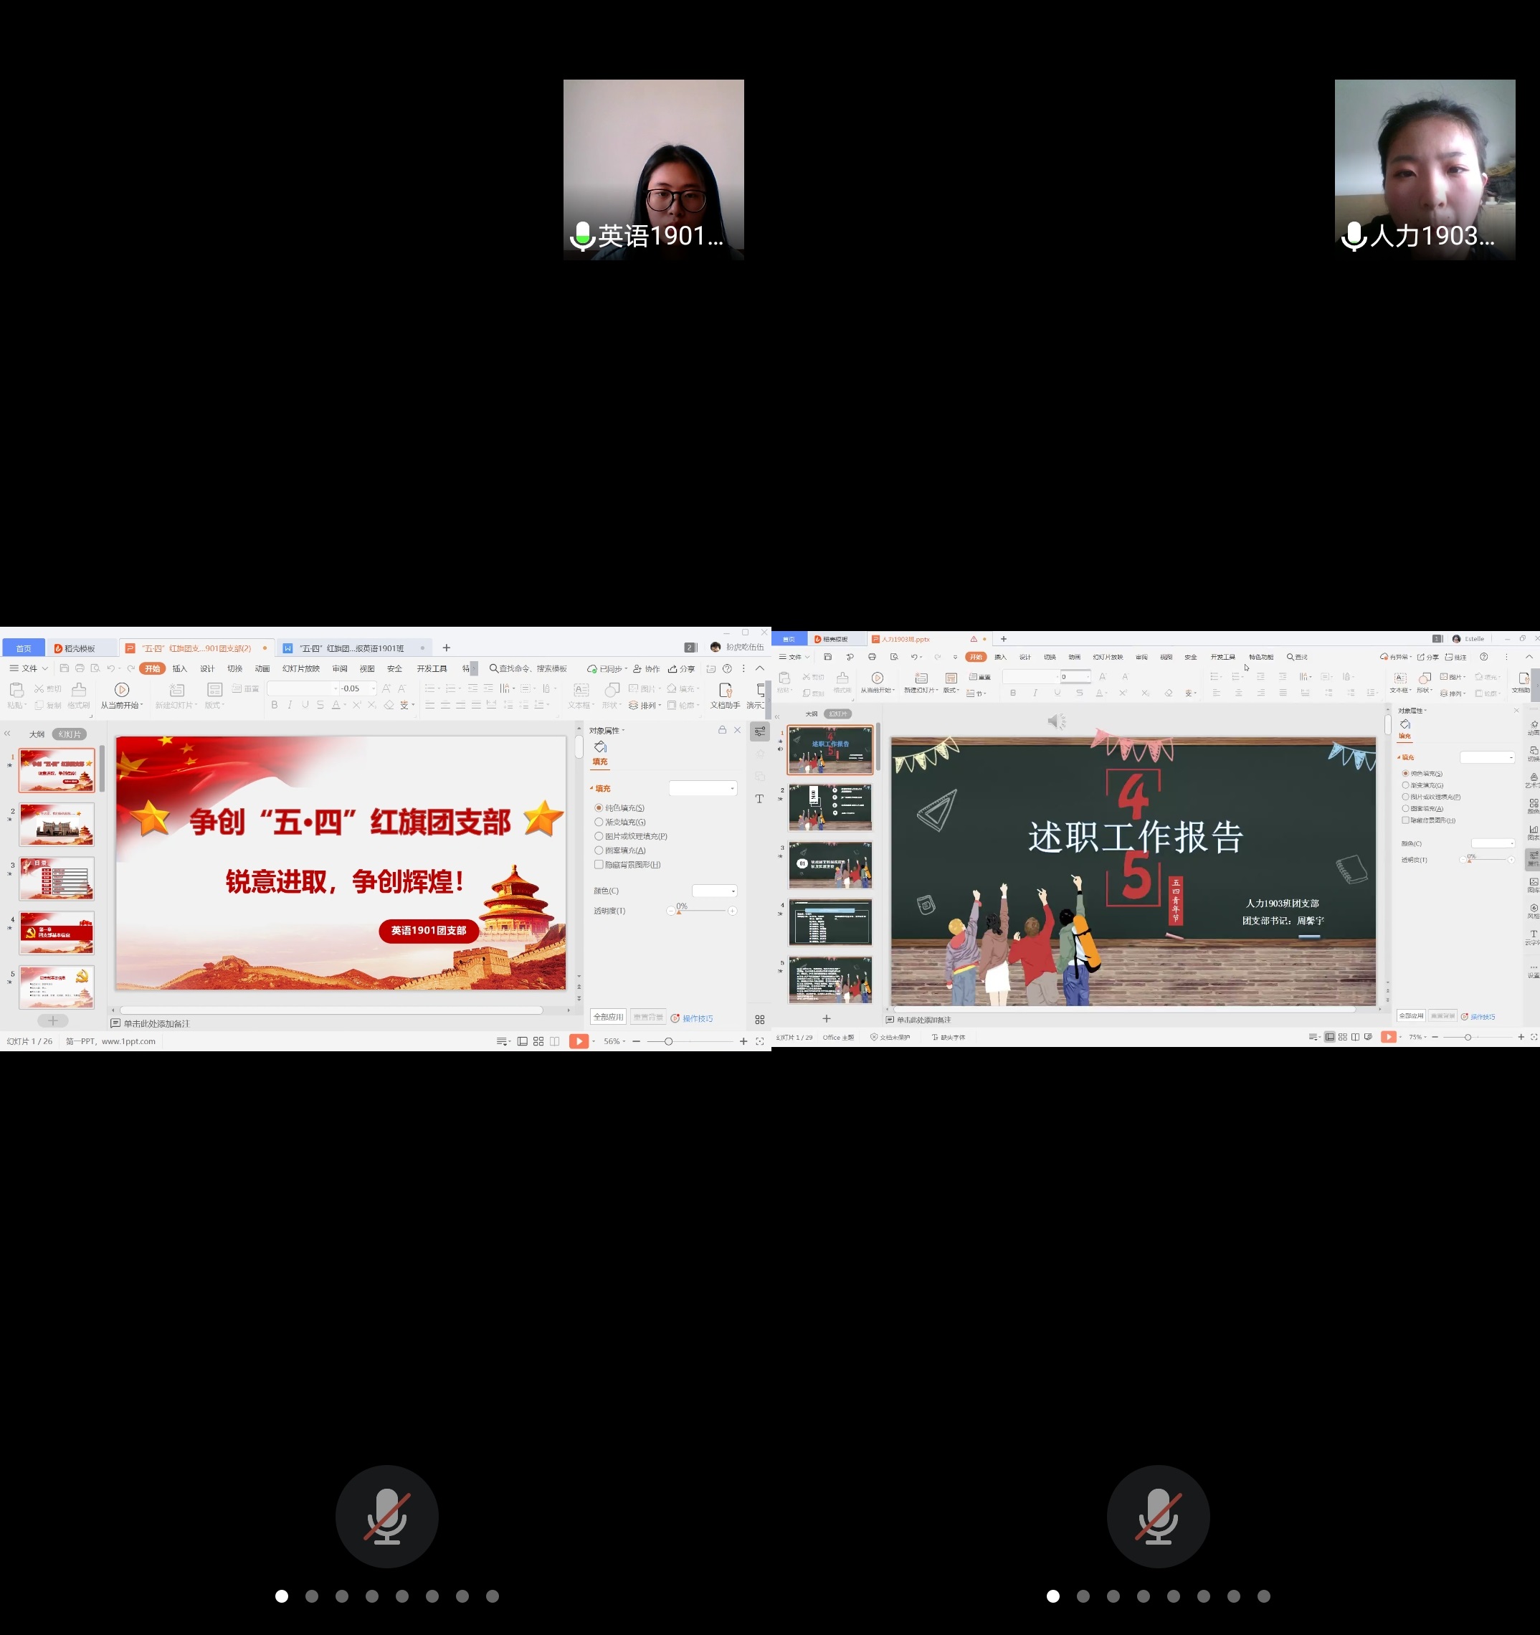Viewport: 1540px width, 1635px height.
Task: Click 从当前开始 slideshow play icon in left window
Action: click(x=122, y=689)
